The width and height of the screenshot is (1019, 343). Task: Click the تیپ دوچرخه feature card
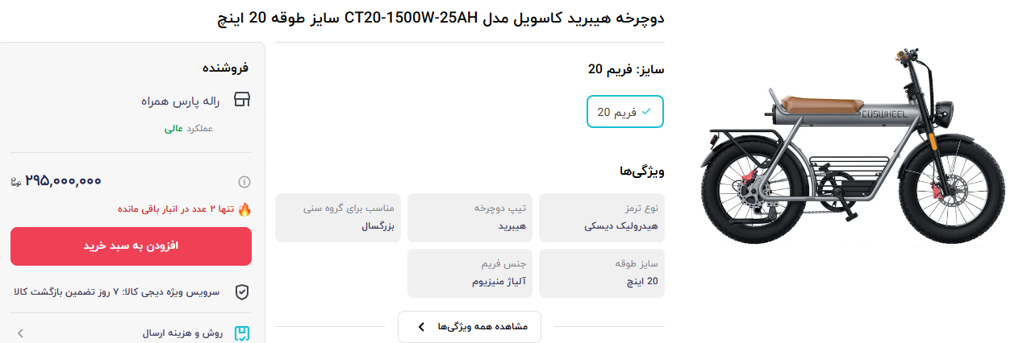pyautogui.click(x=470, y=217)
